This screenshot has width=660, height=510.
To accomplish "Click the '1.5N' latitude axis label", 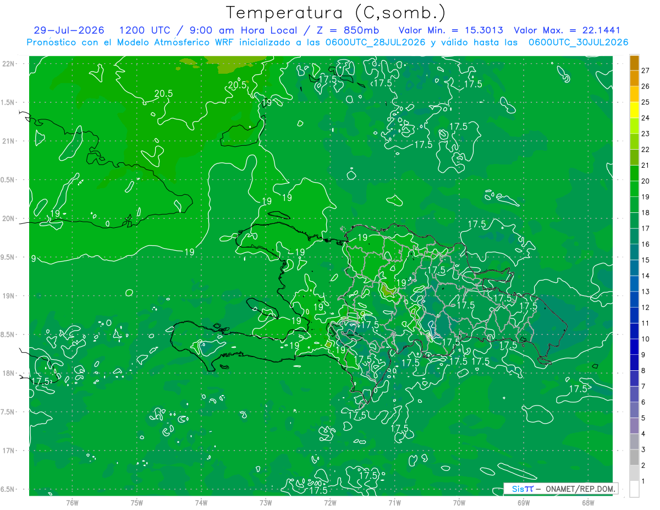I will coord(8,102).
